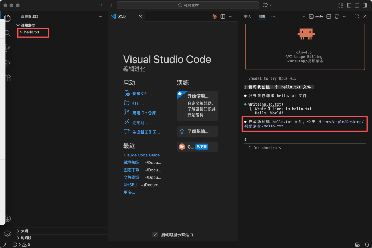
Task: Open the Explorer view in activity bar
Action: pos(7,18)
